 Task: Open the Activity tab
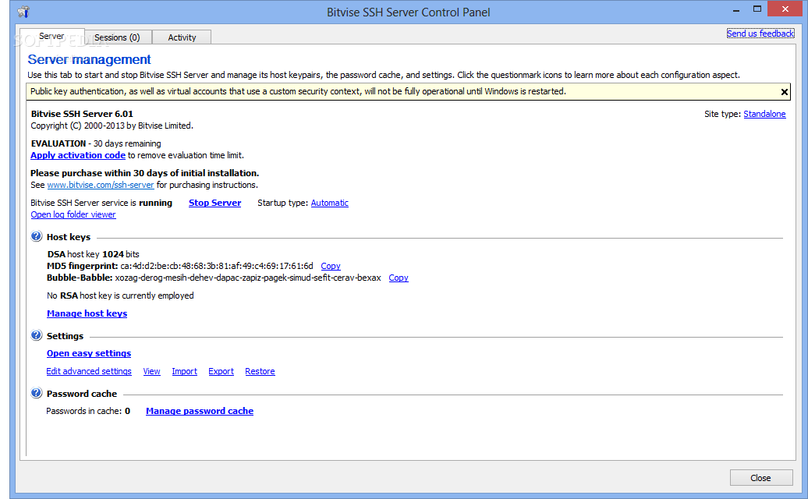click(182, 37)
